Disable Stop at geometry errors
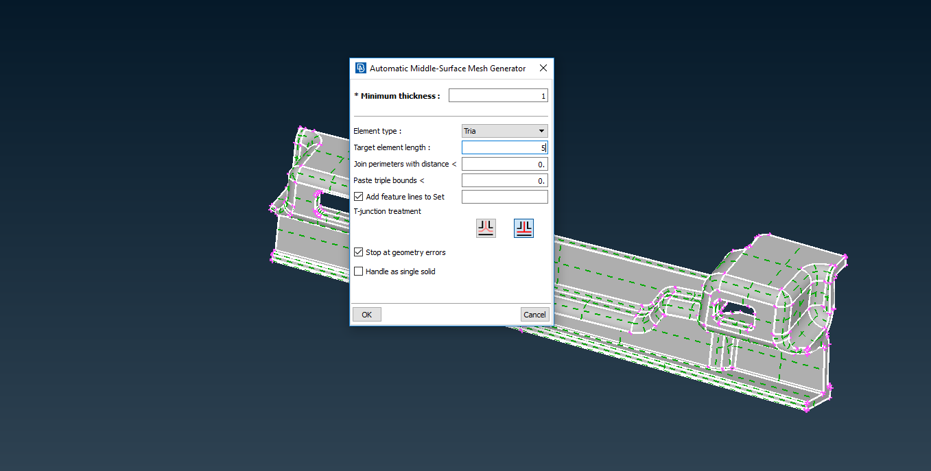The image size is (931, 471). pos(358,252)
